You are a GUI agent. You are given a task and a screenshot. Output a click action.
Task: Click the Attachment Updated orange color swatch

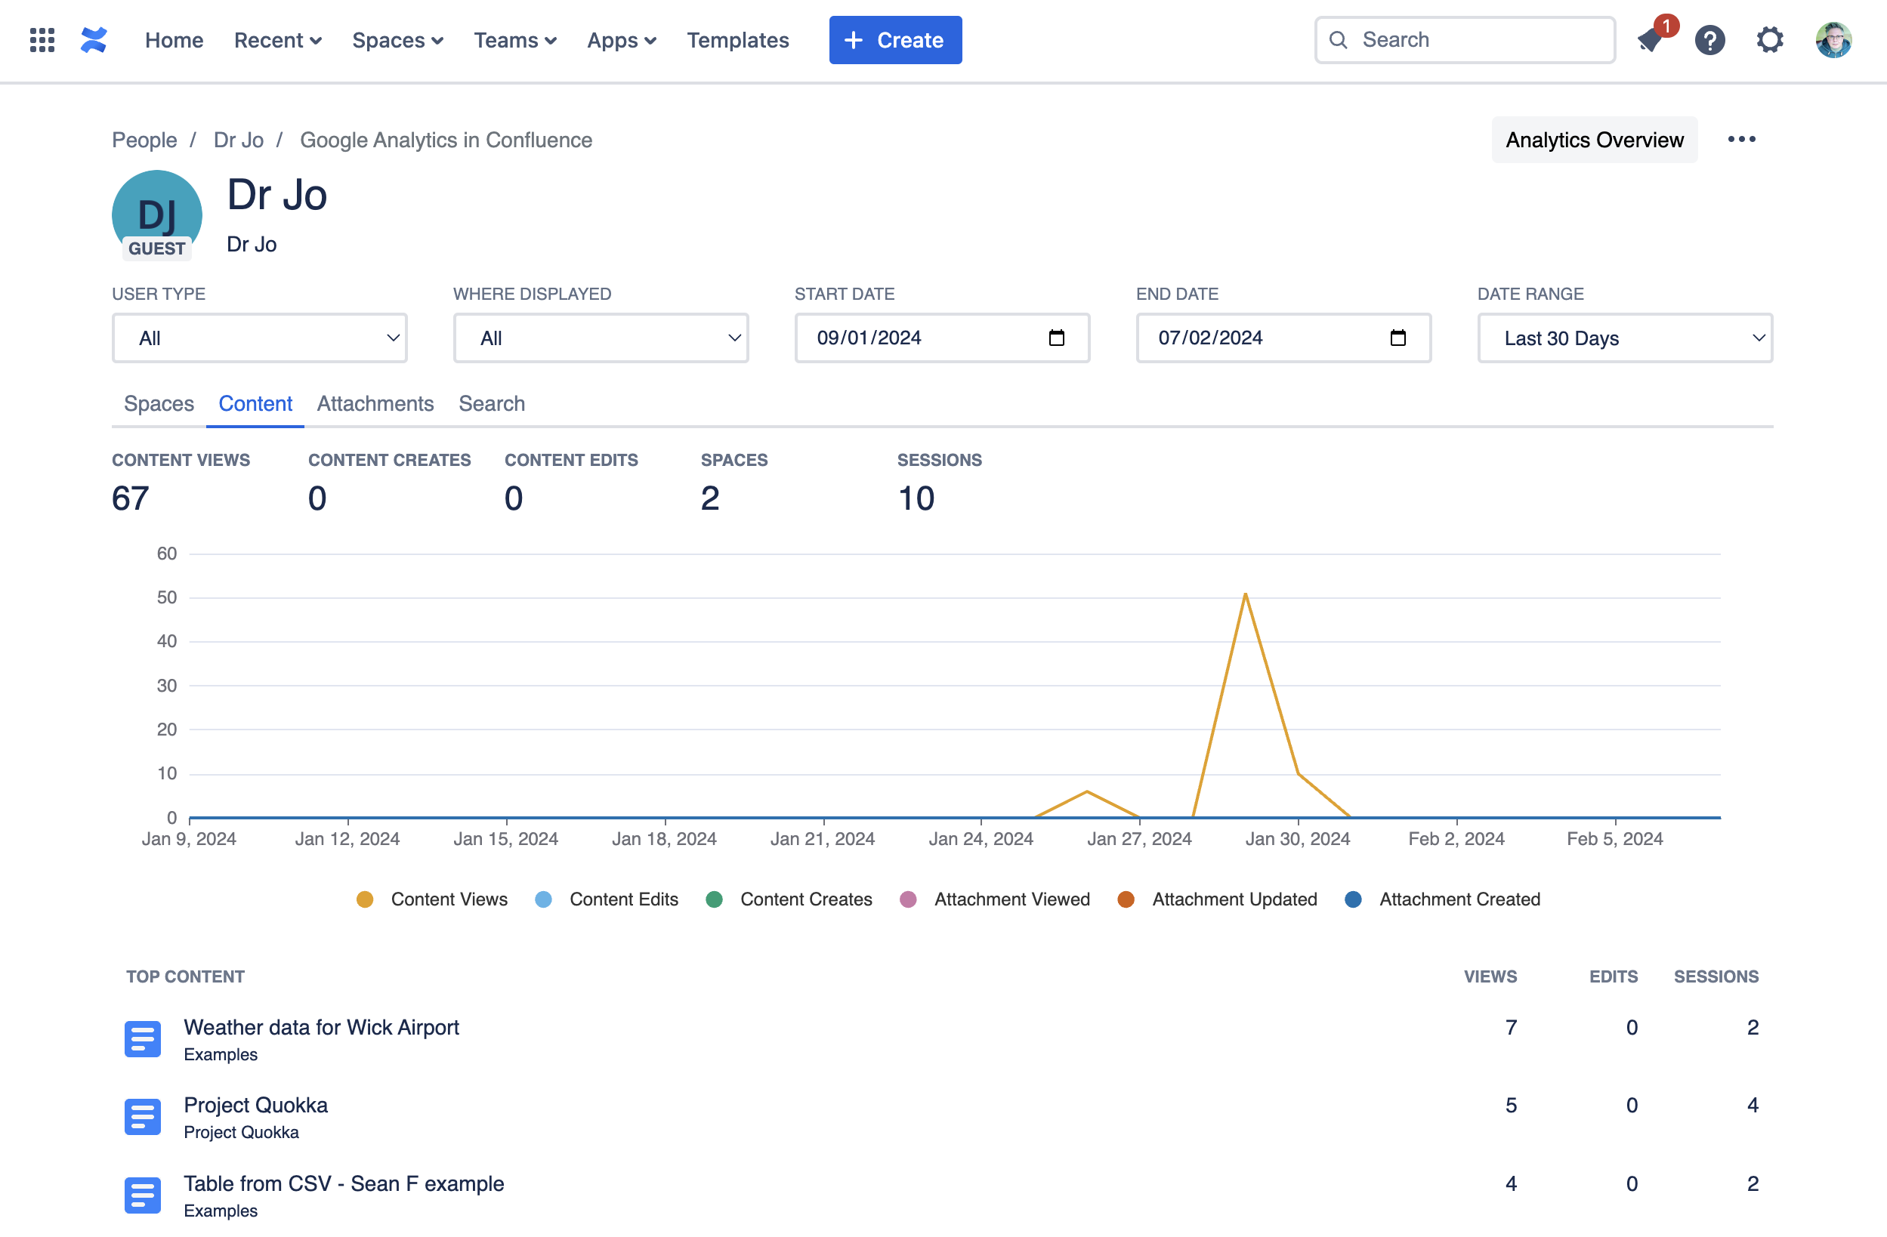click(1125, 899)
